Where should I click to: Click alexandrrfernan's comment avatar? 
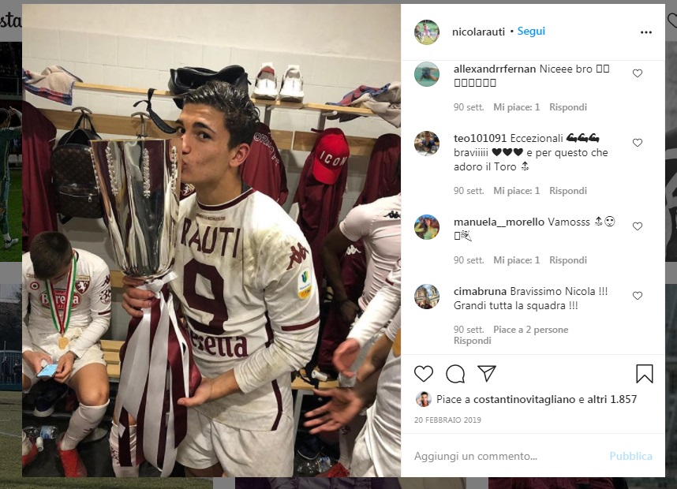(x=427, y=74)
